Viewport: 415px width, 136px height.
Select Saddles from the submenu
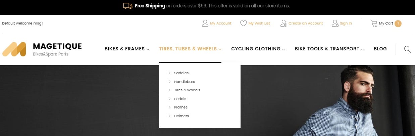[x=181, y=73]
